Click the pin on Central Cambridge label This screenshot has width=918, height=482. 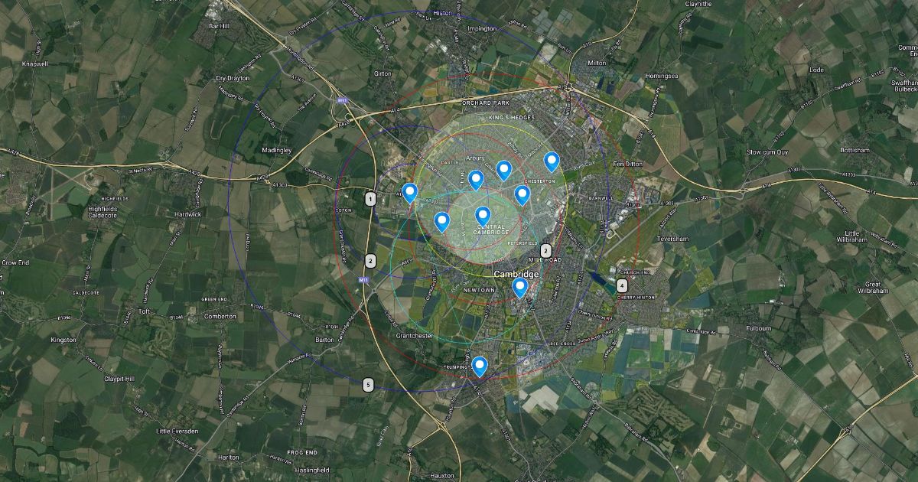[483, 217]
